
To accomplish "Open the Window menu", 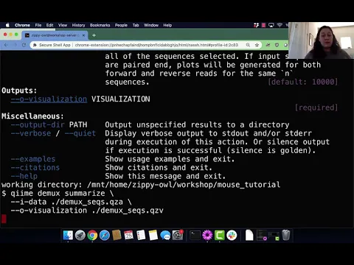I will click(x=151, y=25).
